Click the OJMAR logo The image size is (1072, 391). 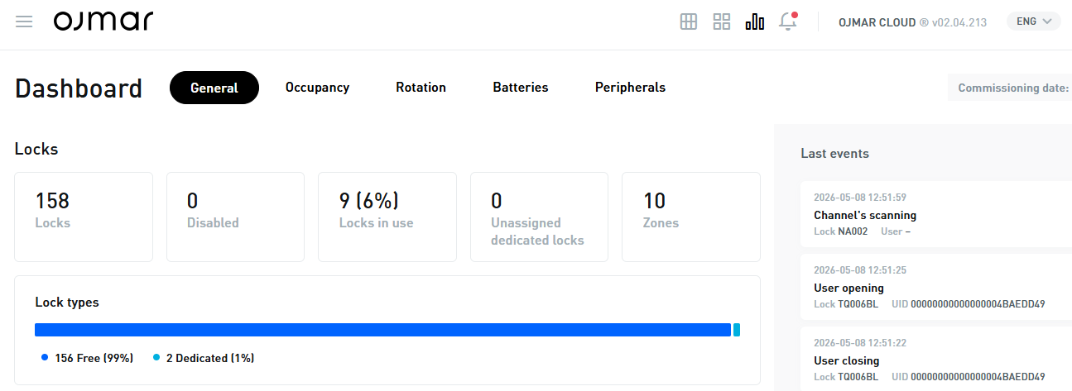click(x=103, y=21)
